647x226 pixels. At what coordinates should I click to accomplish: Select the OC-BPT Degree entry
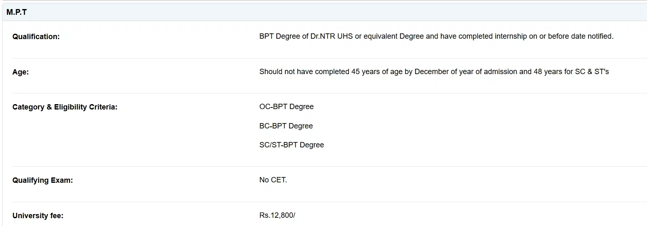click(x=286, y=107)
